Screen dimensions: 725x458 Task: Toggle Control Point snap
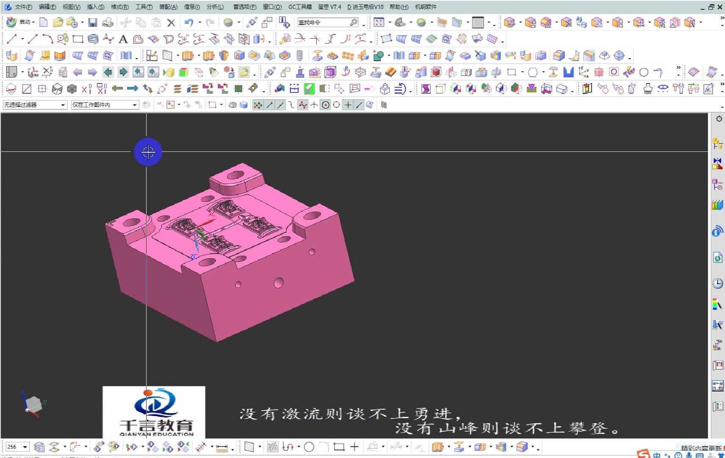point(291,105)
